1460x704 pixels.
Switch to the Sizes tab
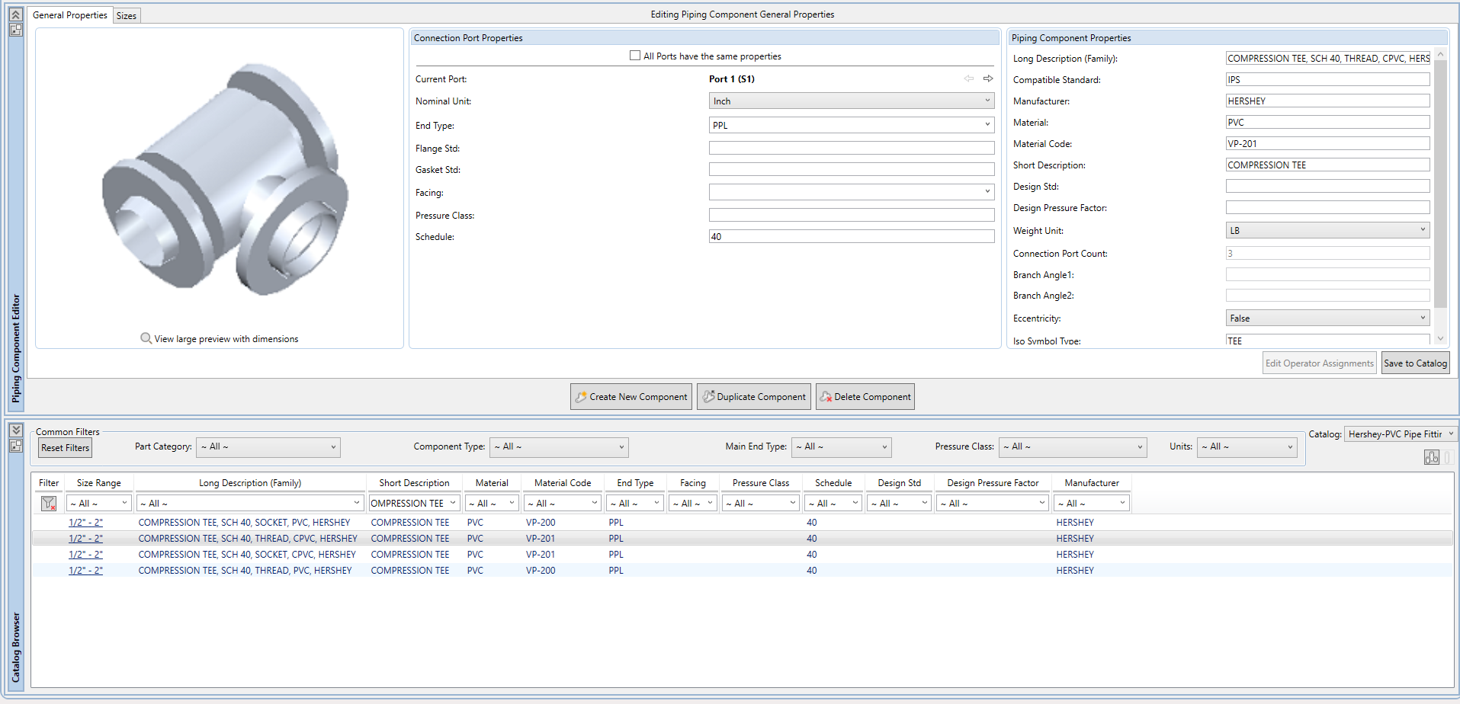pyautogui.click(x=127, y=16)
